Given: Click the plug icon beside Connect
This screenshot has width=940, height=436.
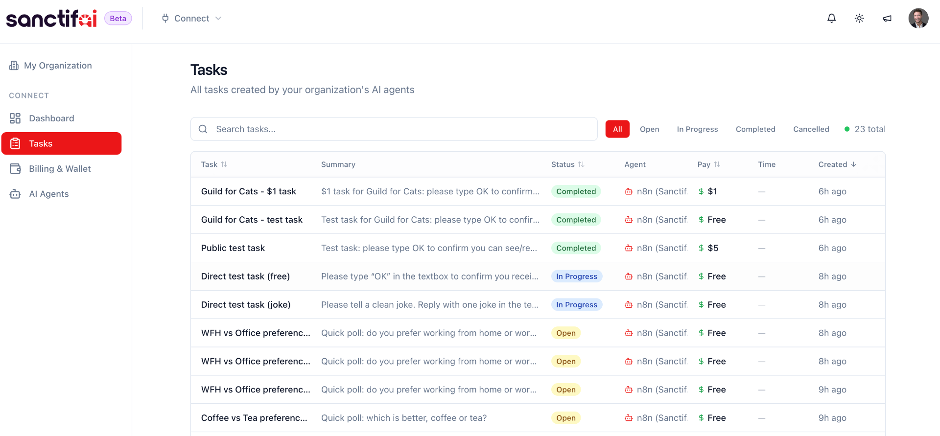Looking at the screenshot, I should (165, 18).
